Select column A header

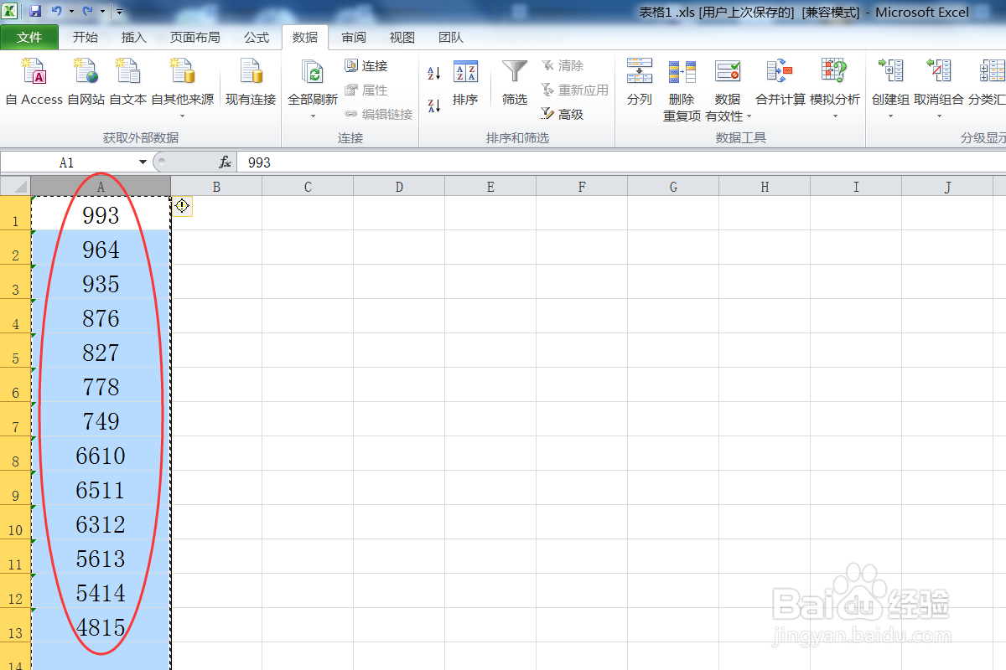pos(101,187)
